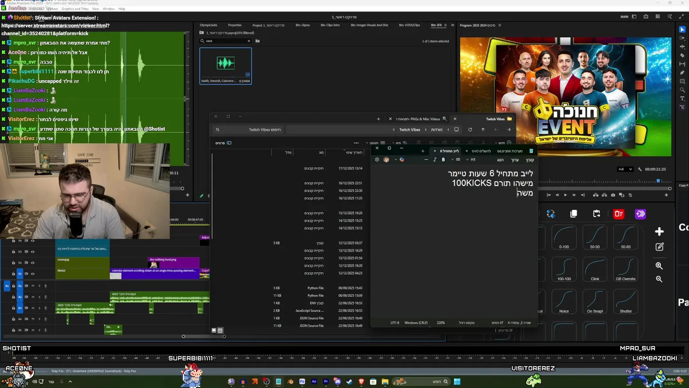
Task: Click the zoom in magnifier in curve plugin
Action: click(659, 266)
